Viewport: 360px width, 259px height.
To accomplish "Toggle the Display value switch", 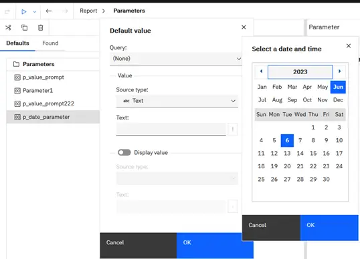I will (124, 152).
